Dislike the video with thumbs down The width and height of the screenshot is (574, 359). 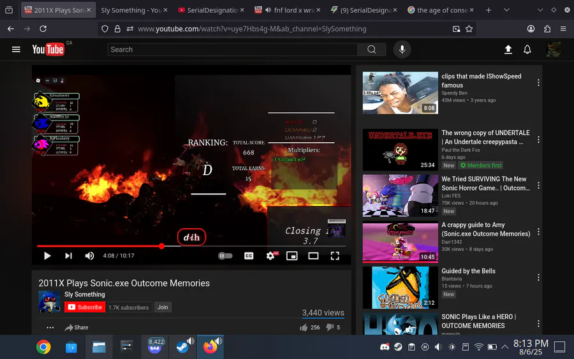tap(330, 328)
